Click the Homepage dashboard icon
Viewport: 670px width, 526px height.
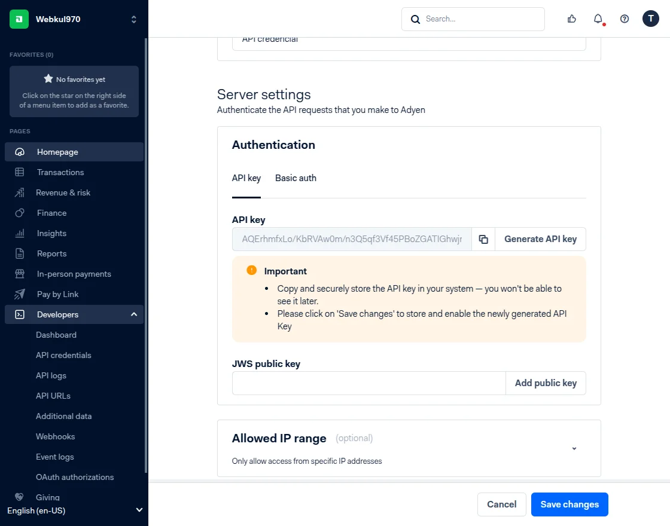pyautogui.click(x=20, y=152)
